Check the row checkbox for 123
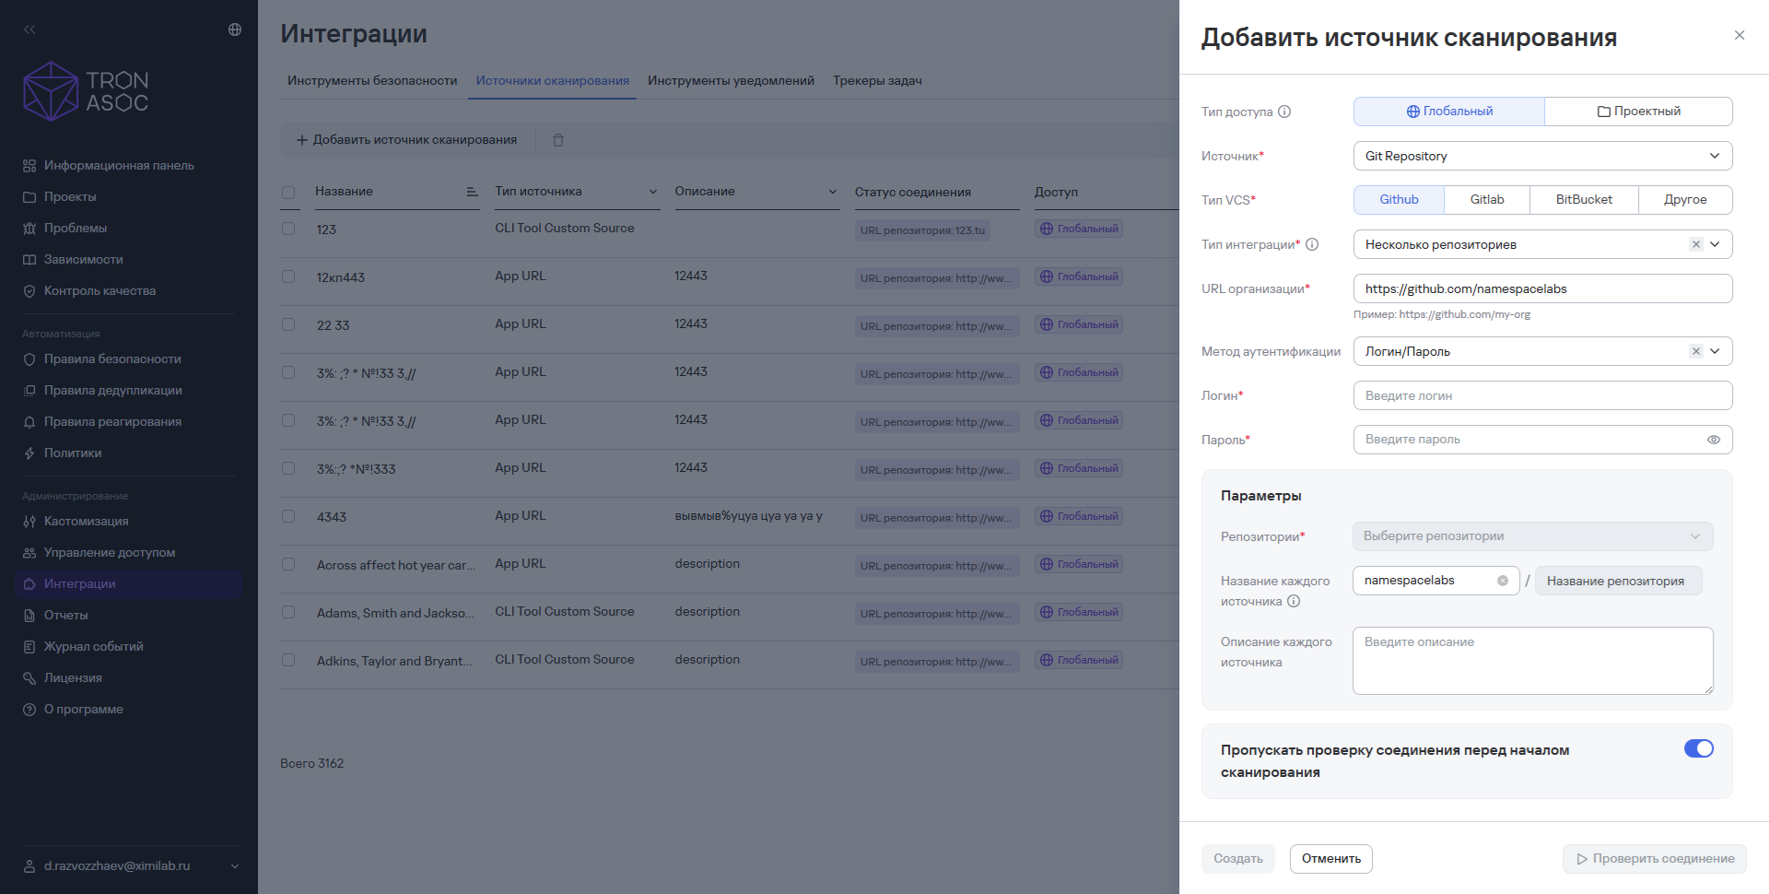Viewport: 1769px width, 894px height. coord(288,229)
